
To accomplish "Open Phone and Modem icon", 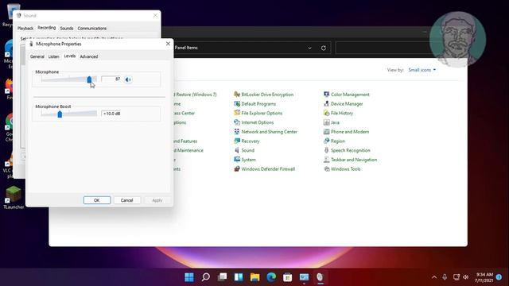I will [x=327, y=132].
